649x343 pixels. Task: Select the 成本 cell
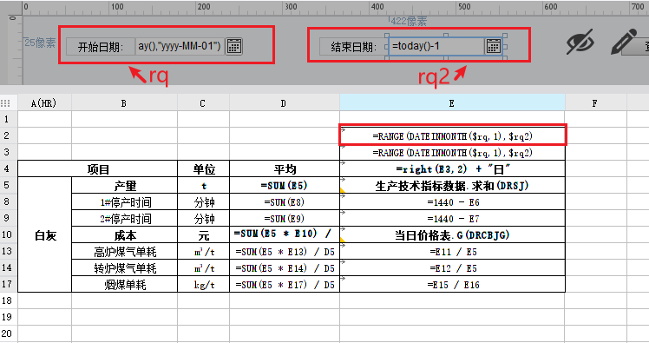click(124, 234)
